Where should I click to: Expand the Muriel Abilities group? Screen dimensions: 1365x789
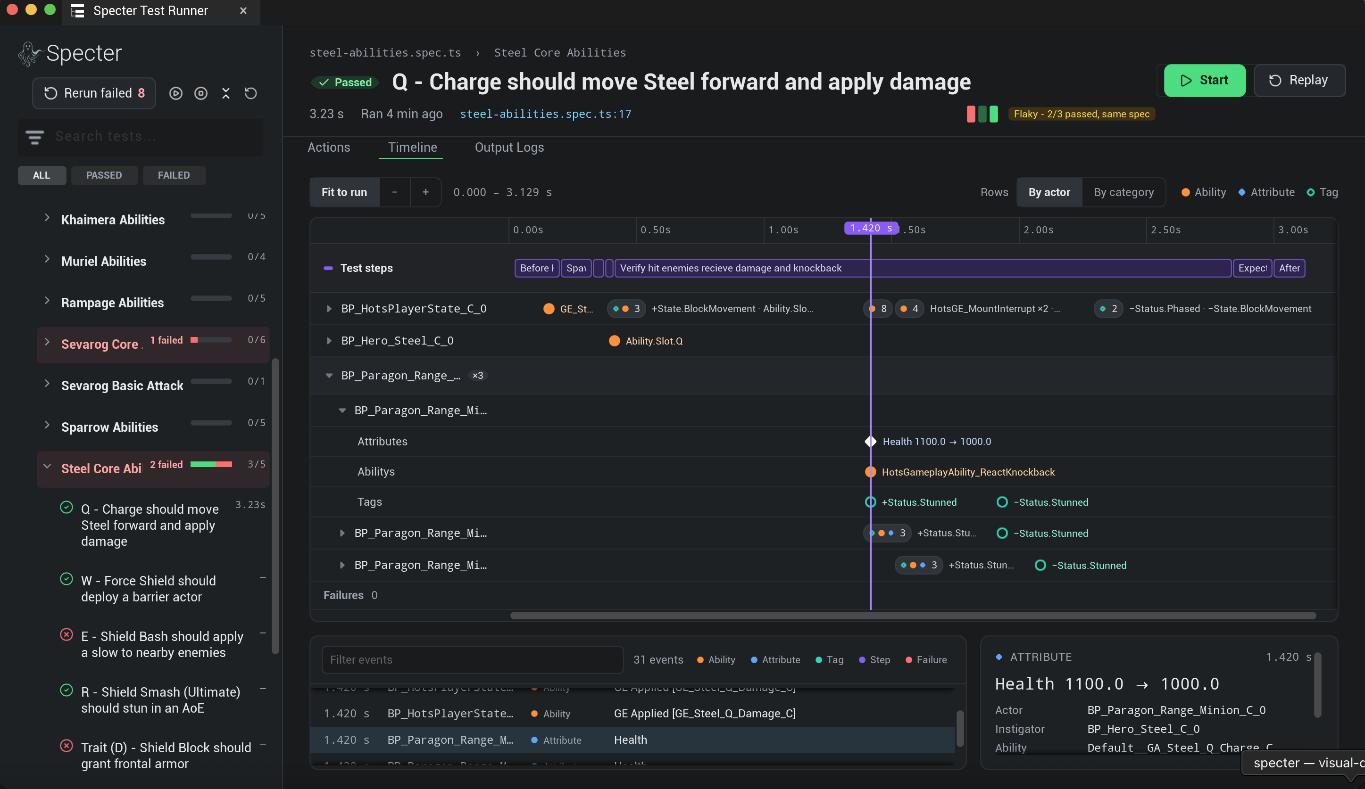(x=47, y=259)
